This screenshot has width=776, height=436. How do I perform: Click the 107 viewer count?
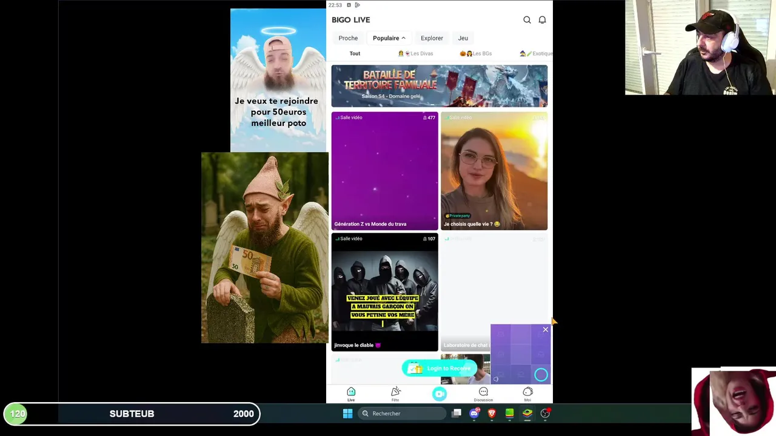[x=429, y=239]
